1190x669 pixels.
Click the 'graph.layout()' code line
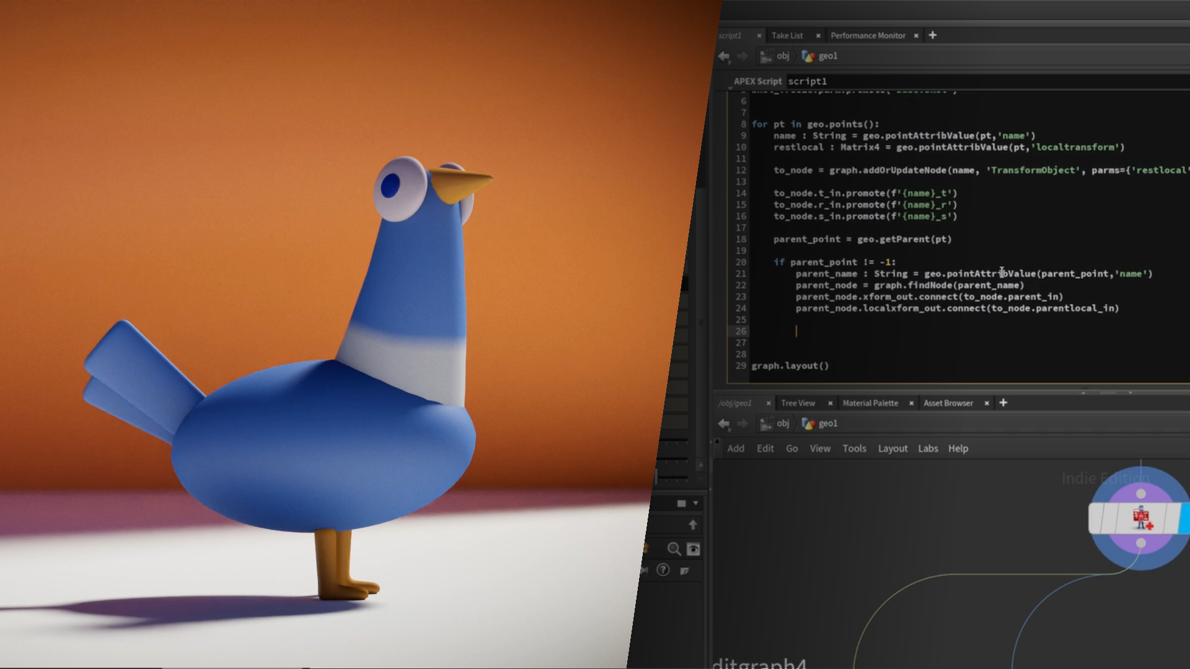tap(790, 366)
